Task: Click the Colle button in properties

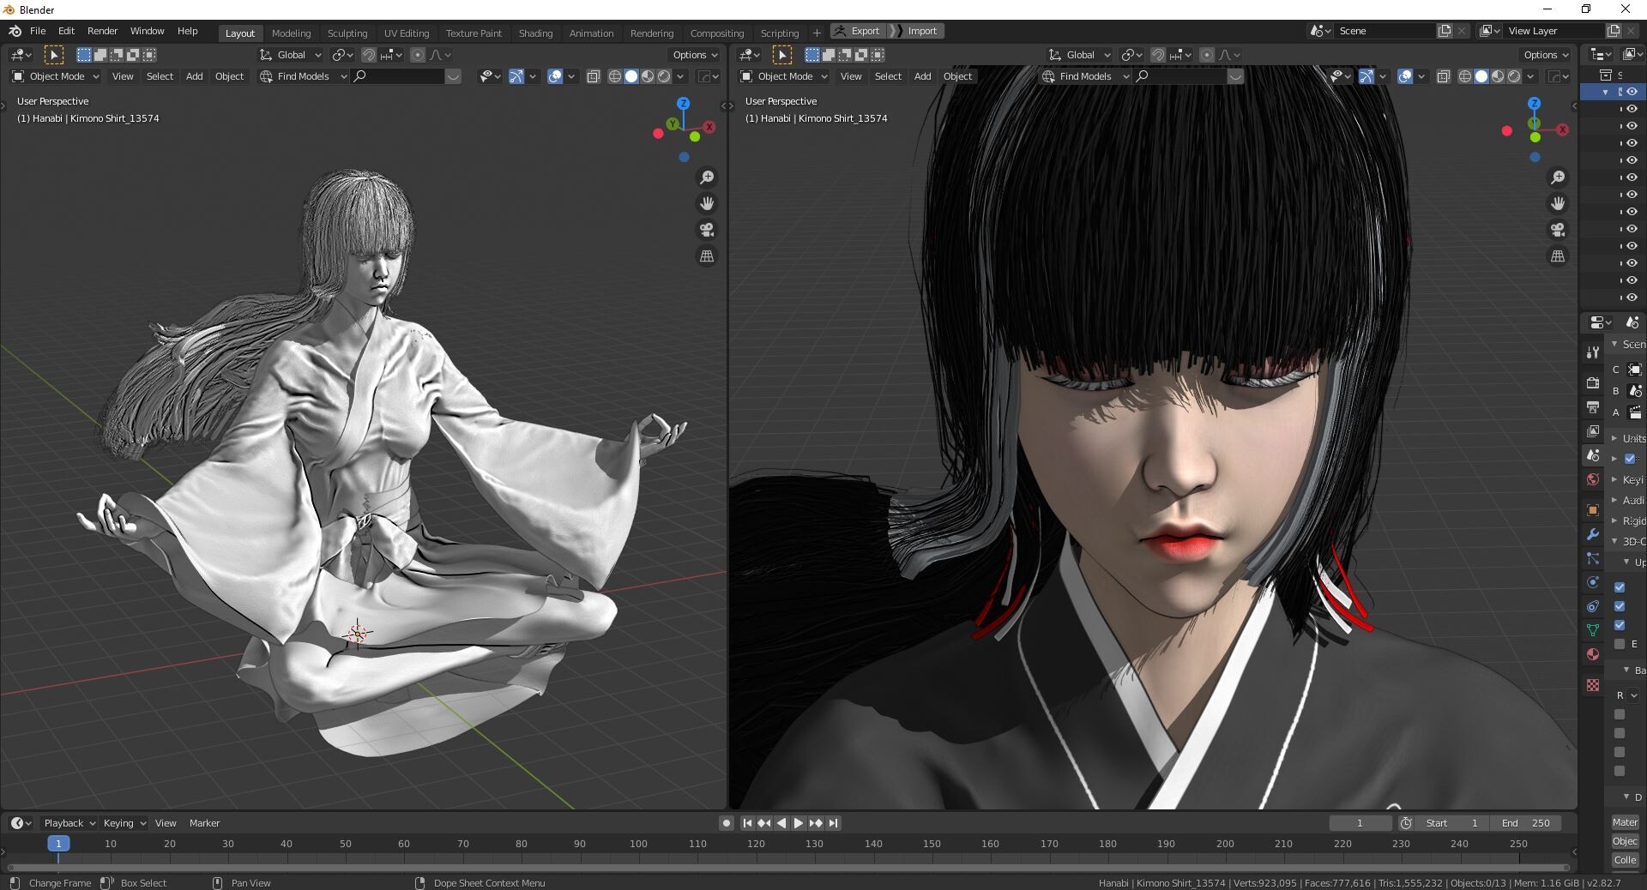Action: click(x=1625, y=860)
